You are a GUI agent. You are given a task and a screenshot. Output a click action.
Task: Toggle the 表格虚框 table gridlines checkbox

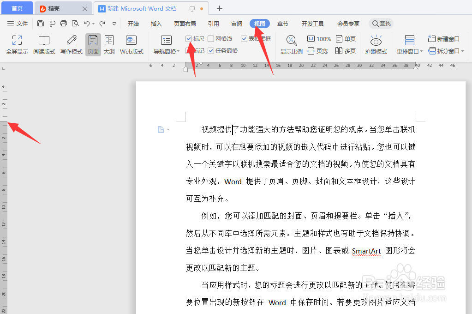tap(244, 39)
